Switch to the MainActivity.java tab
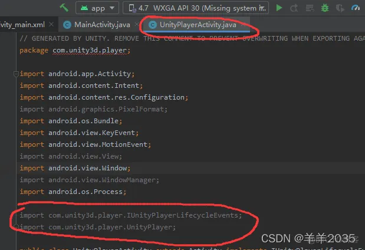 click(x=102, y=24)
